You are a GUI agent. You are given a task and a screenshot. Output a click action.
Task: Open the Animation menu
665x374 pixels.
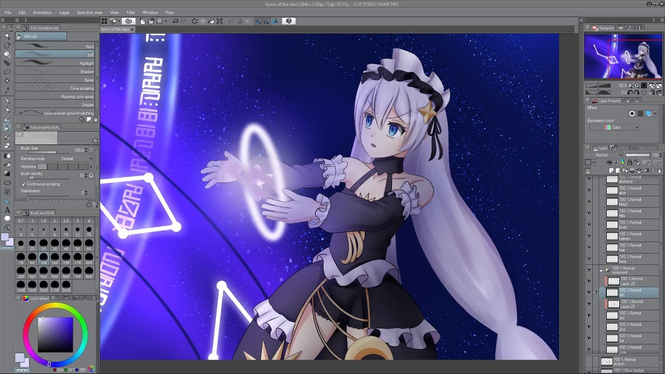point(42,12)
